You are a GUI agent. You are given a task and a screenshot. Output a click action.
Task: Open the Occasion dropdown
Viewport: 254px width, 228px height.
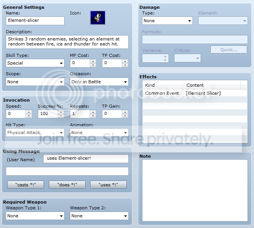(x=99, y=82)
